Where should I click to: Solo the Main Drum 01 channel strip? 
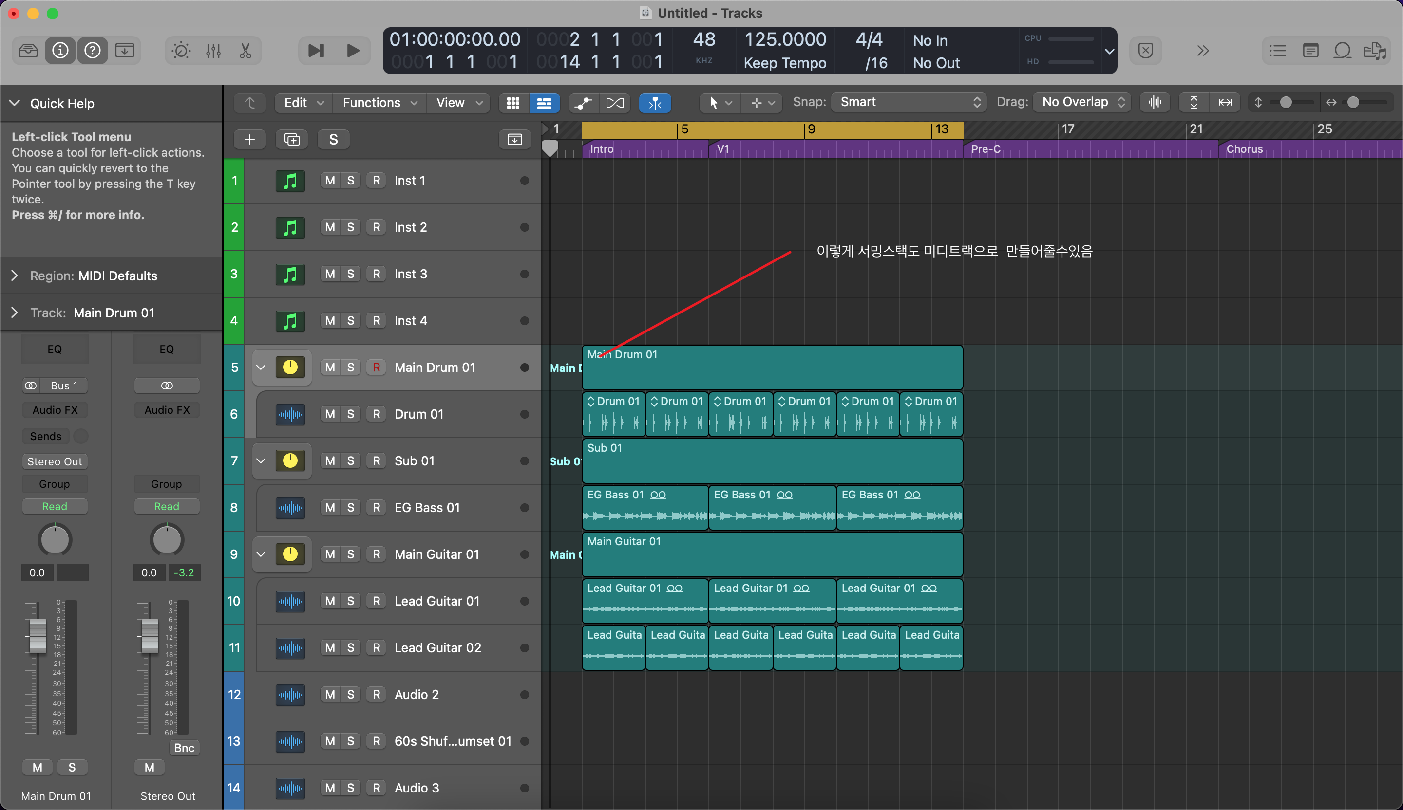[72, 768]
